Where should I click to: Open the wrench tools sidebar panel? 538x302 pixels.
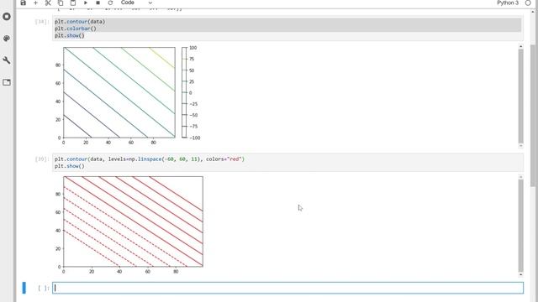coord(7,60)
